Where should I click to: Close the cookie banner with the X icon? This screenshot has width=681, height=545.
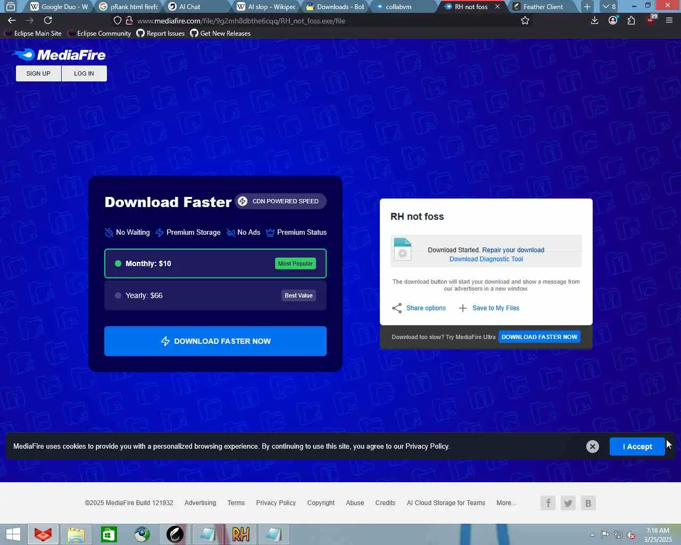point(592,447)
